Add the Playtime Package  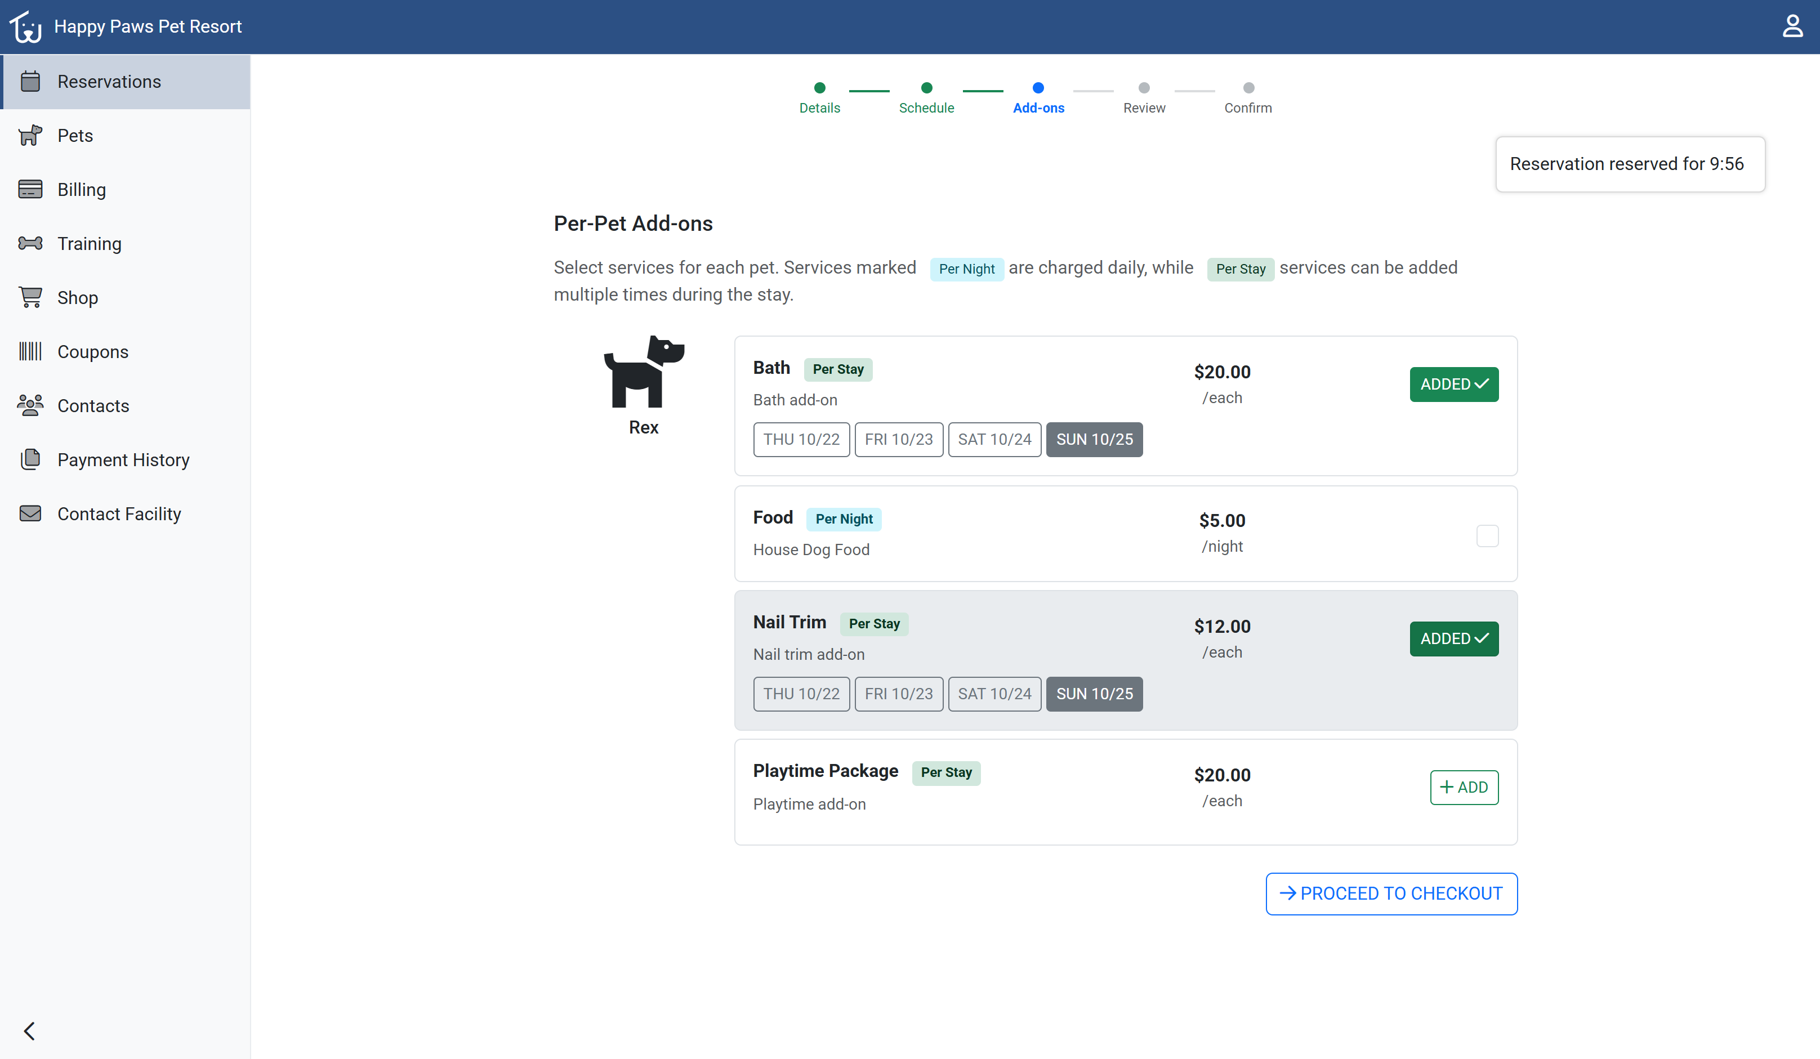1464,787
